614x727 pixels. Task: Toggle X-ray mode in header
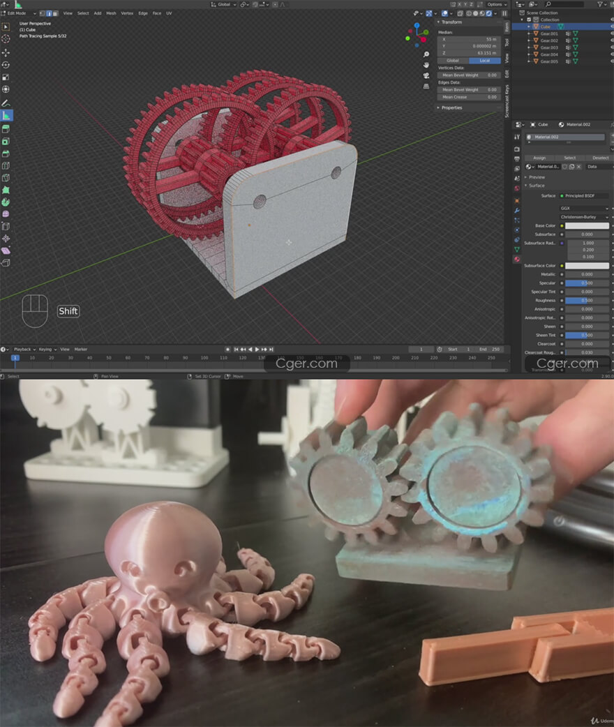pyautogui.click(x=460, y=13)
